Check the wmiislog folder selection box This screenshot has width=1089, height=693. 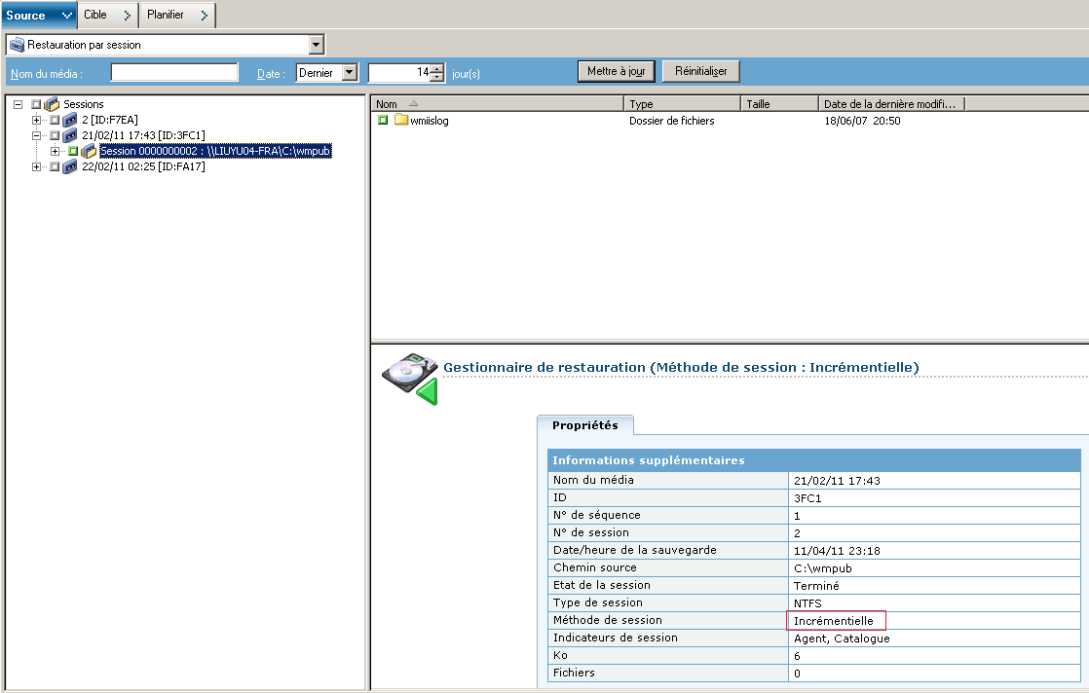[383, 121]
